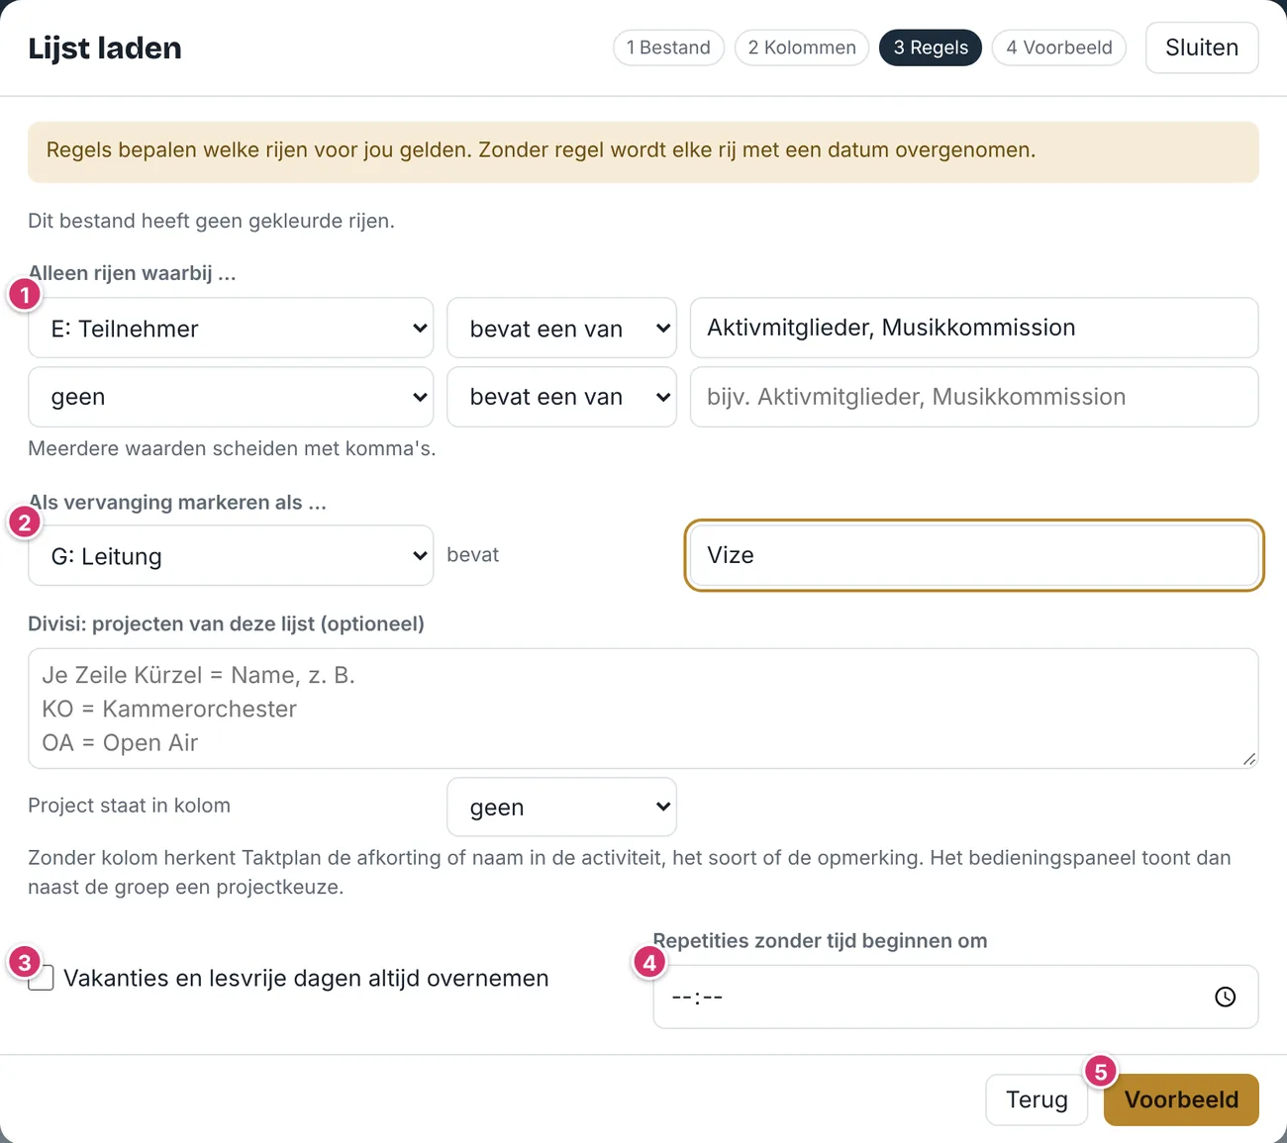Click the 'Project staat in kolom' label
Screen dimensions: 1287x1143
point(129,806)
